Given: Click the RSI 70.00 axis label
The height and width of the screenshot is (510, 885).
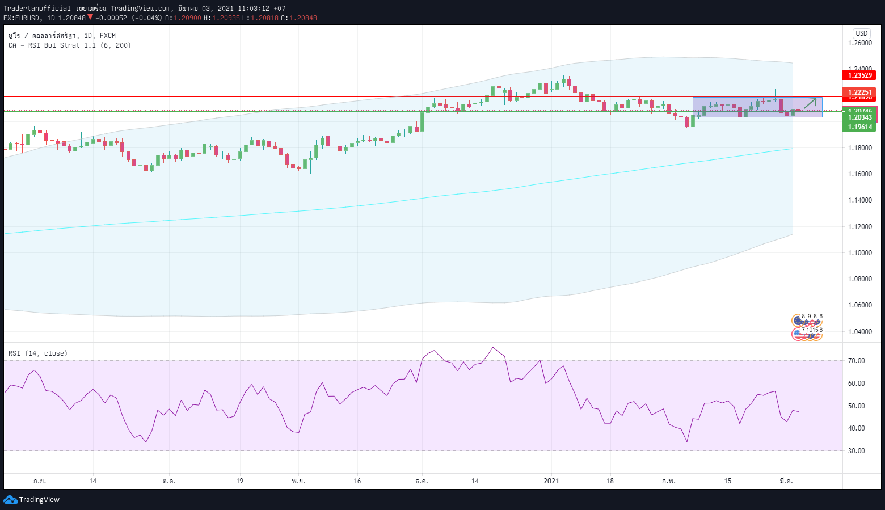Looking at the screenshot, I should coord(857,361).
